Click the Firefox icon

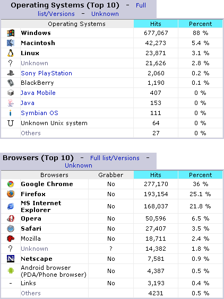coord(11,194)
